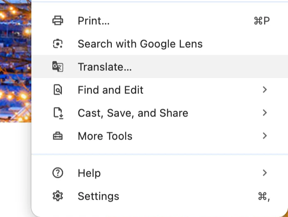Click the Google Translate icon
This screenshot has height=217, width=288.
point(58,67)
